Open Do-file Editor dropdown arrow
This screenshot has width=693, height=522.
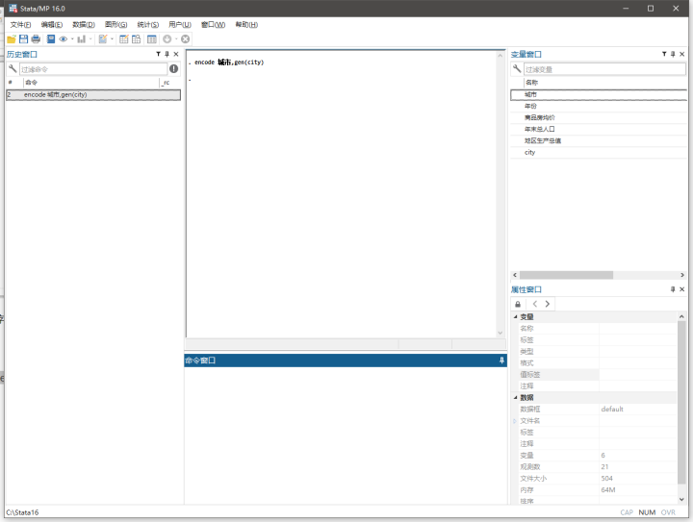click(x=112, y=39)
